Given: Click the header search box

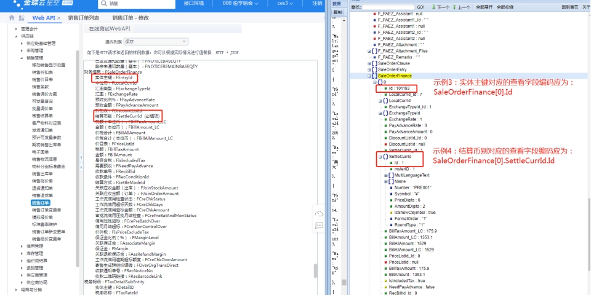Looking at the screenshot, I should (x=137, y=4).
